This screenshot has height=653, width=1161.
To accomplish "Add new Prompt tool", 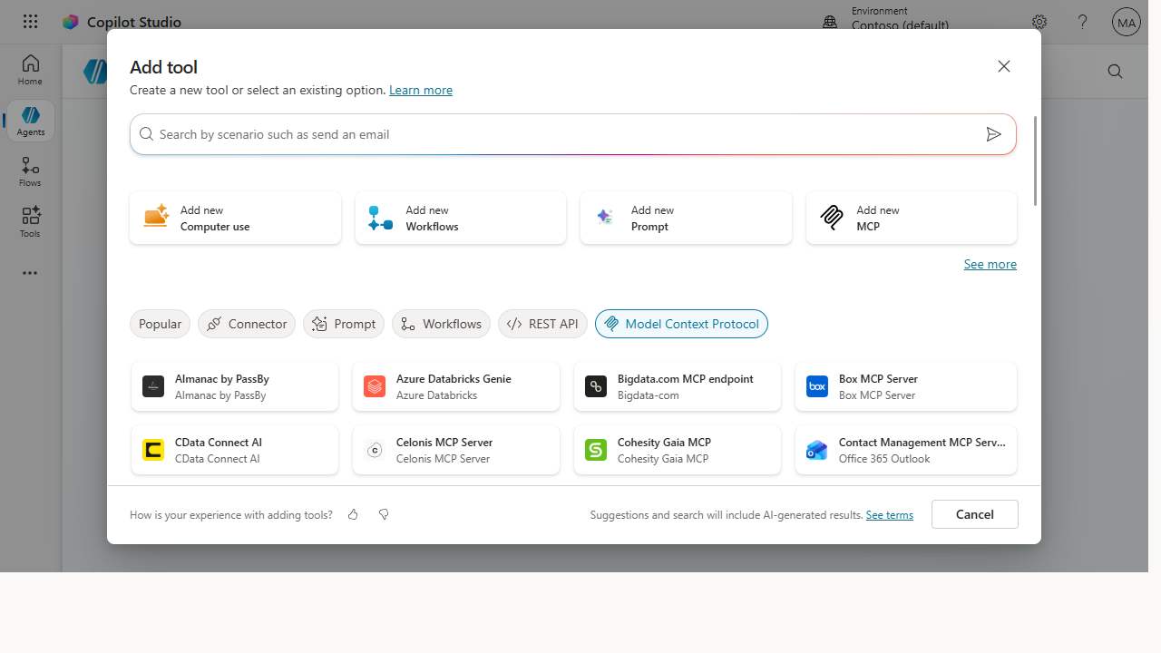I will [x=686, y=218].
